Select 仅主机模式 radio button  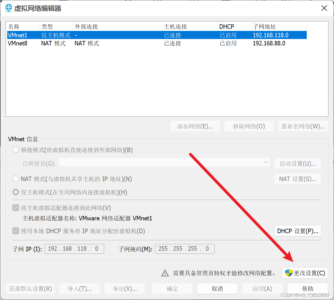pyautogui.click(x=16, y=192)
